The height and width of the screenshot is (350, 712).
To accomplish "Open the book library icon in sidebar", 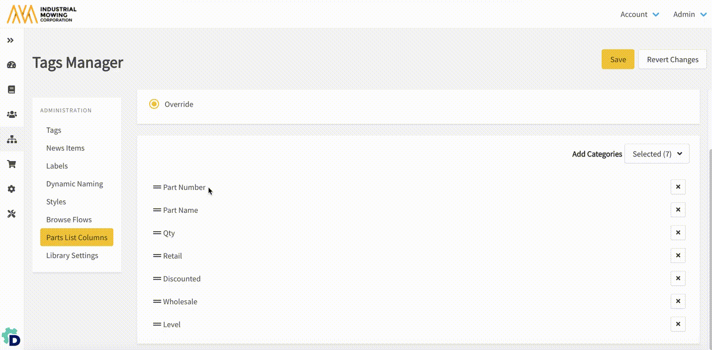I will point(11,89).
